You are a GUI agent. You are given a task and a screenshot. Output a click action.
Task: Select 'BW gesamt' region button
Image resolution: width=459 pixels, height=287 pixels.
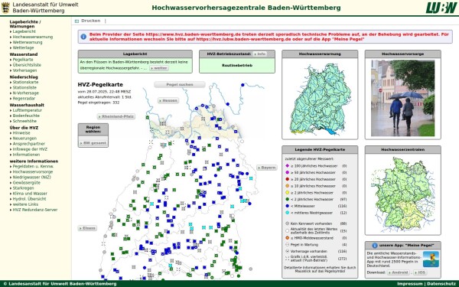tap(93, 143)
